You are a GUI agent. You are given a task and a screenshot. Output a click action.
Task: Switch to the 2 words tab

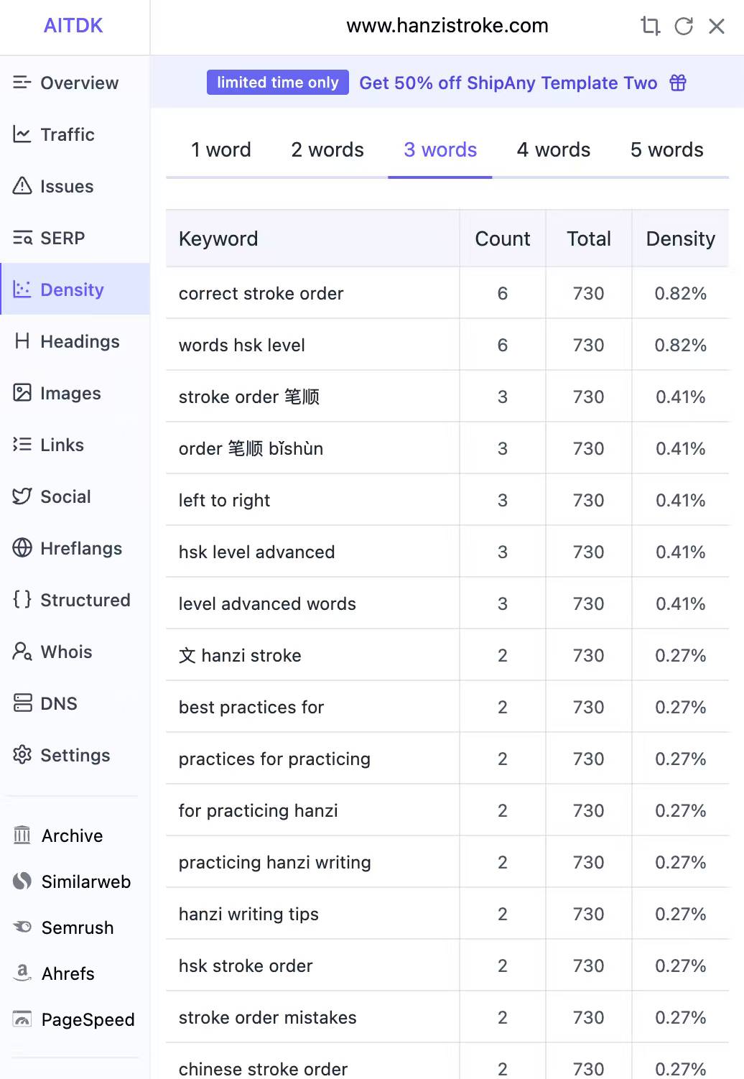(x=327, y=149)
